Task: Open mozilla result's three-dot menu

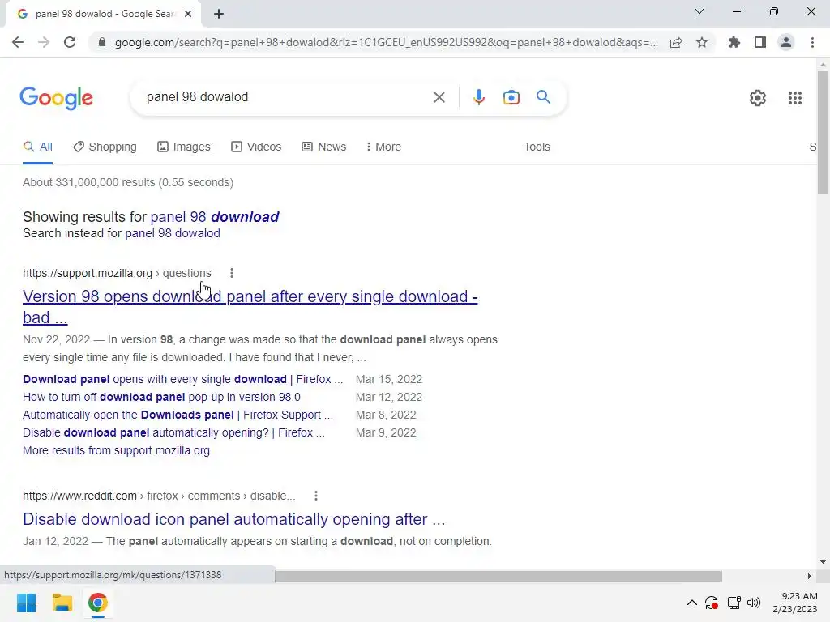Action: (x=231, y=273)
